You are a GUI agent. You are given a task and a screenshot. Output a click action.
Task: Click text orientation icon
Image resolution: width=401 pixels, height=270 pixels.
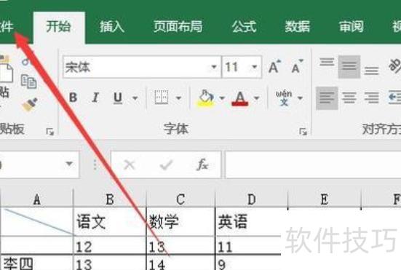394,66
